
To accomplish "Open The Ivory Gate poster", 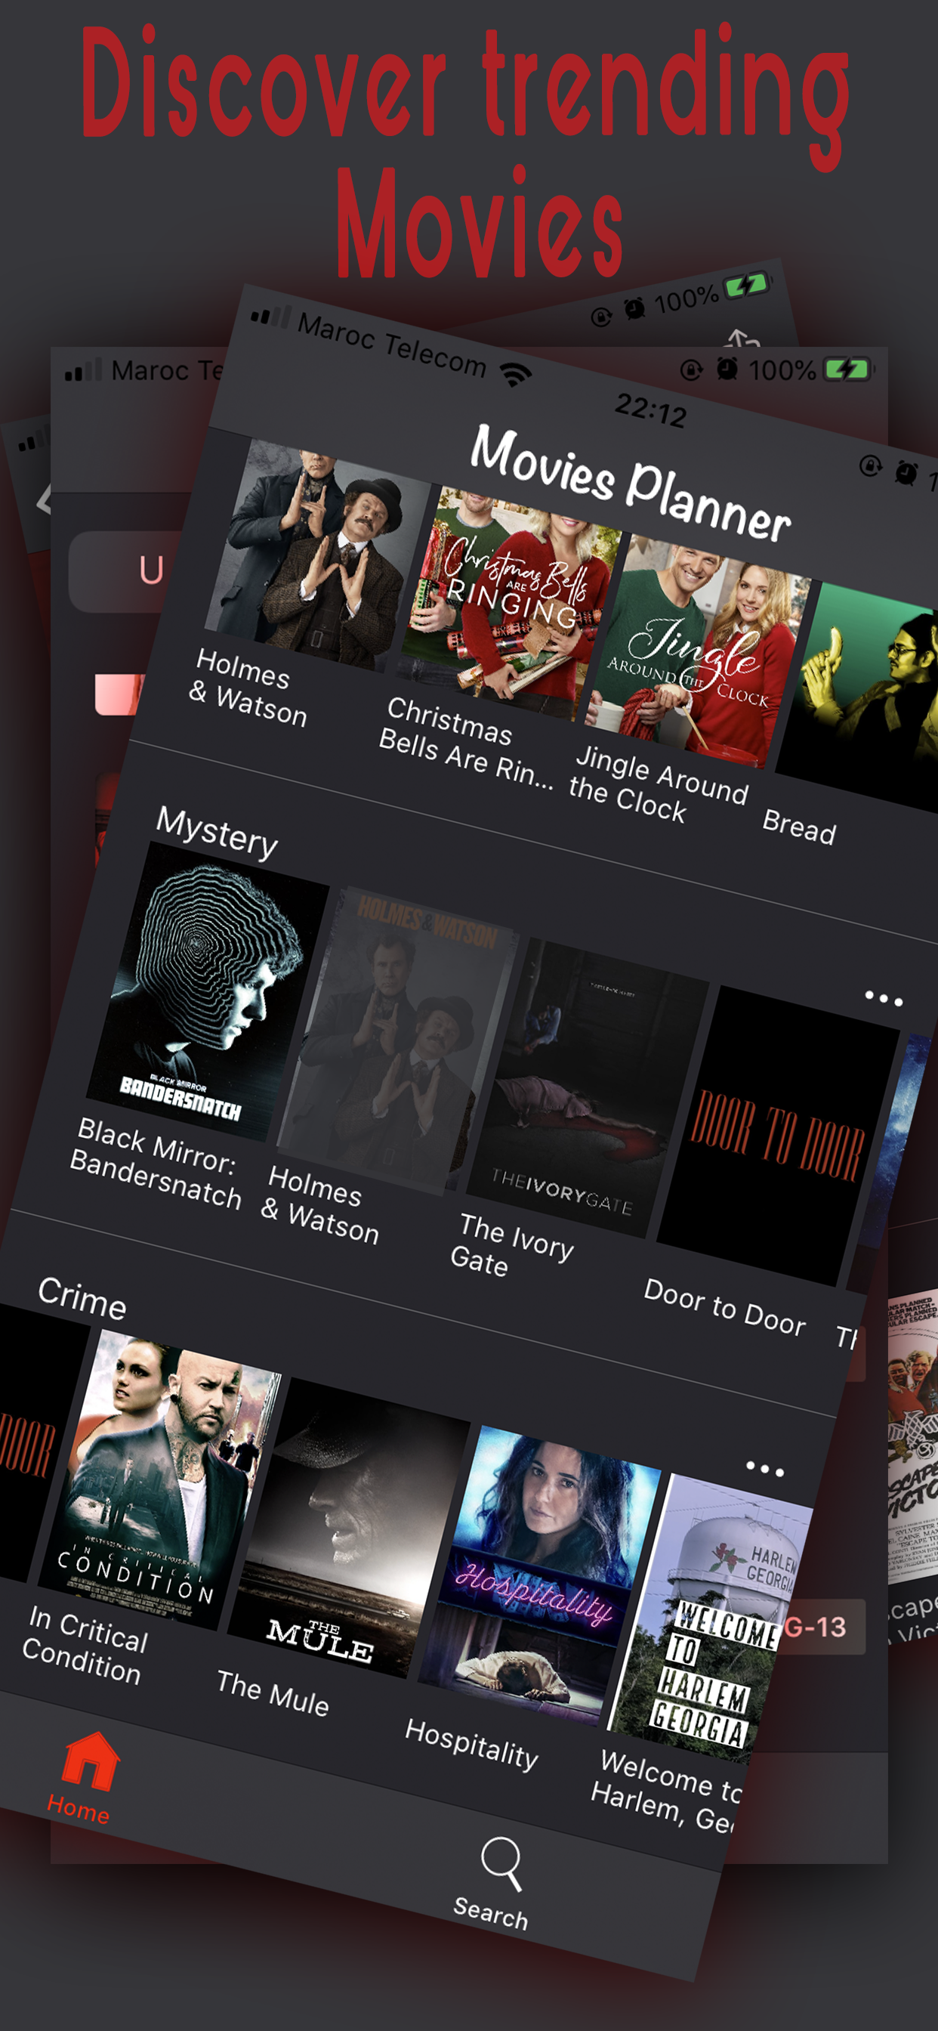I will coord(588,1087).
